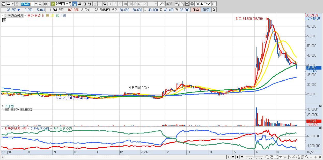Screen dimensions: 323x160
Task: Click the speaker sound icon in toolbar
Action: coord(45,4)
